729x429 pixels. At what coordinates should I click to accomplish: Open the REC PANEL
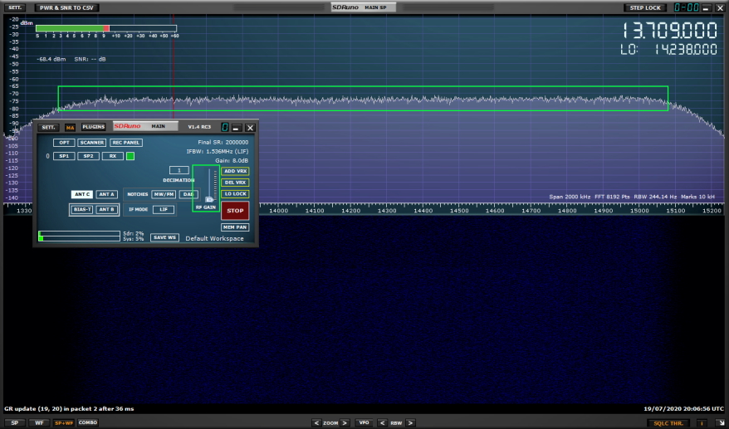click(x=126, y=143)
